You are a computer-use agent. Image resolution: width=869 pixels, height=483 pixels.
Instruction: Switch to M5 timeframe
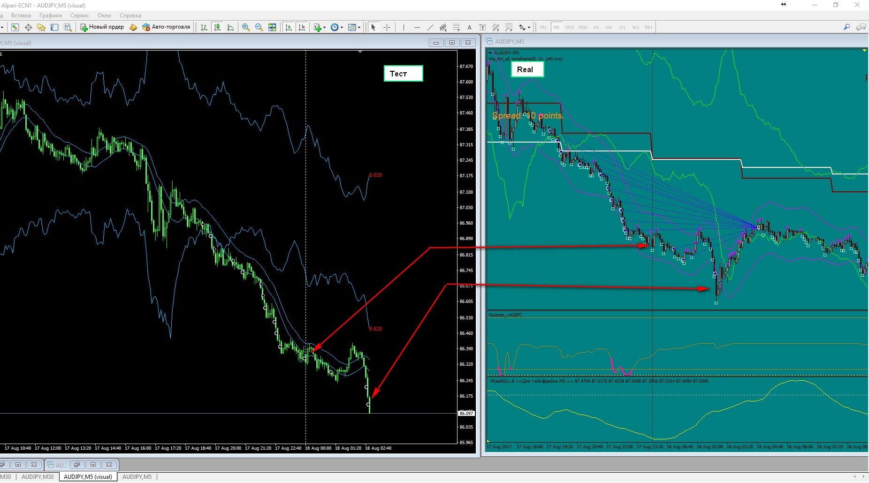pos(556,27)
